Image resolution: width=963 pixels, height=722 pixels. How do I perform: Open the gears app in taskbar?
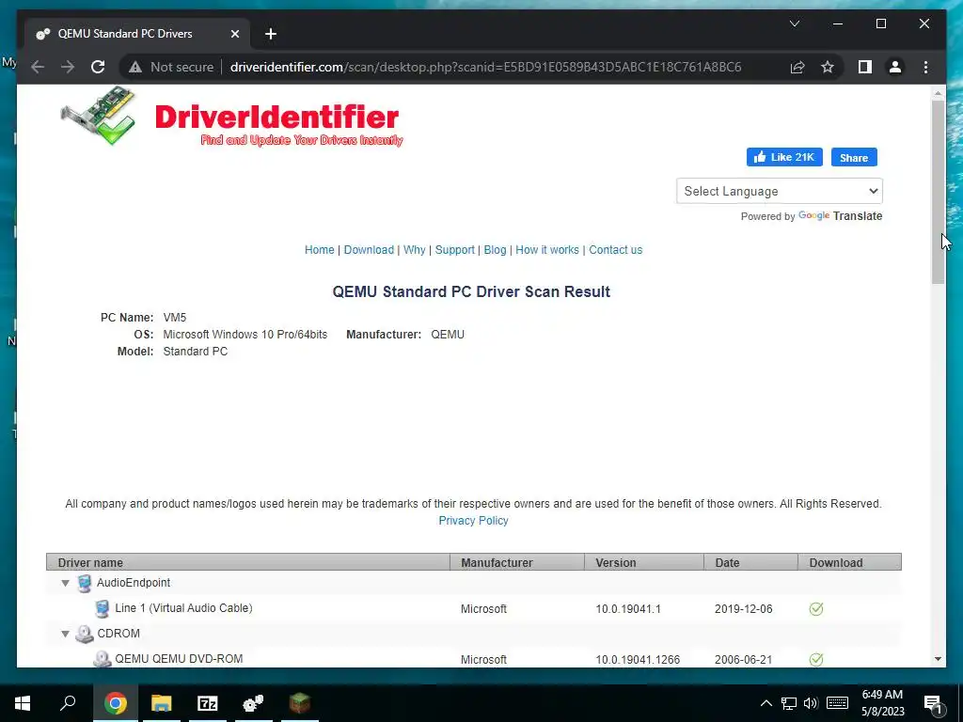tap(253, 703)
